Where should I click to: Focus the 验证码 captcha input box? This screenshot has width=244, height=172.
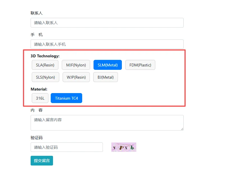tap(67, 147)
